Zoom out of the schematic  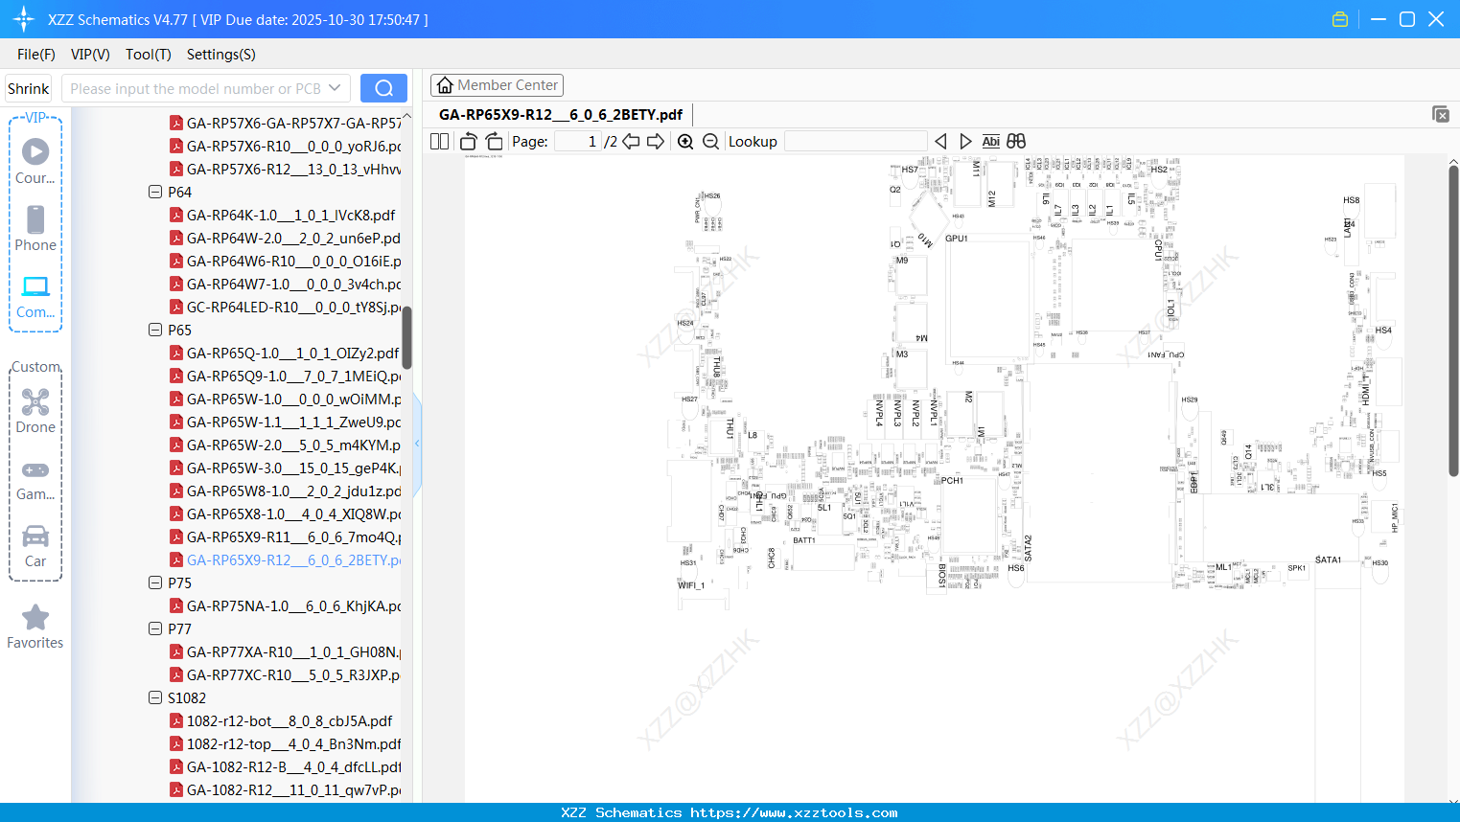tap(710, 141)
